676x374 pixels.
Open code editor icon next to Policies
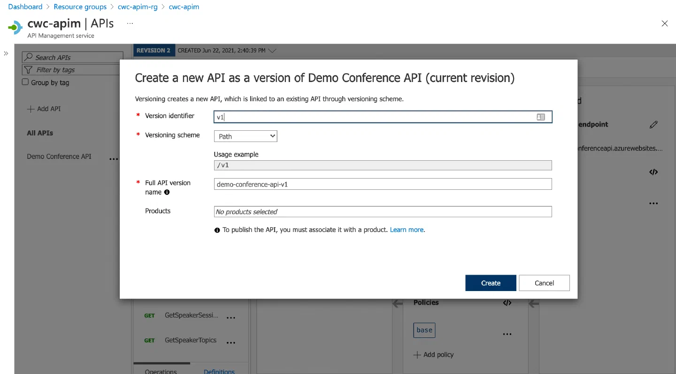click(x=507, y=303)
